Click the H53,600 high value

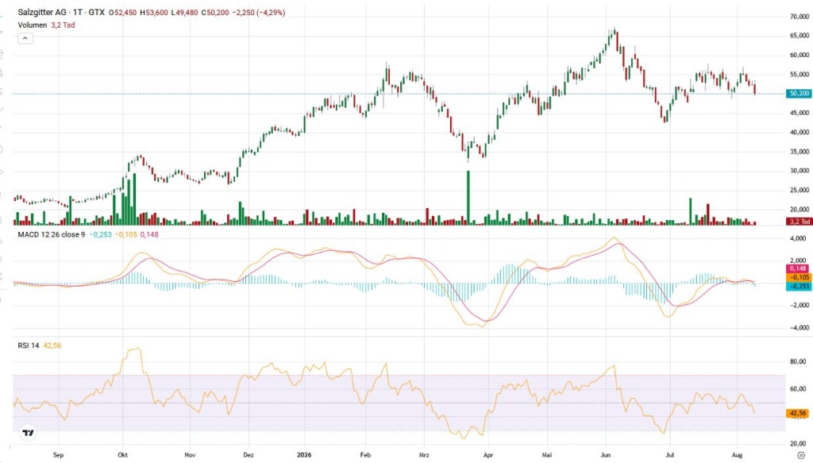154,13
